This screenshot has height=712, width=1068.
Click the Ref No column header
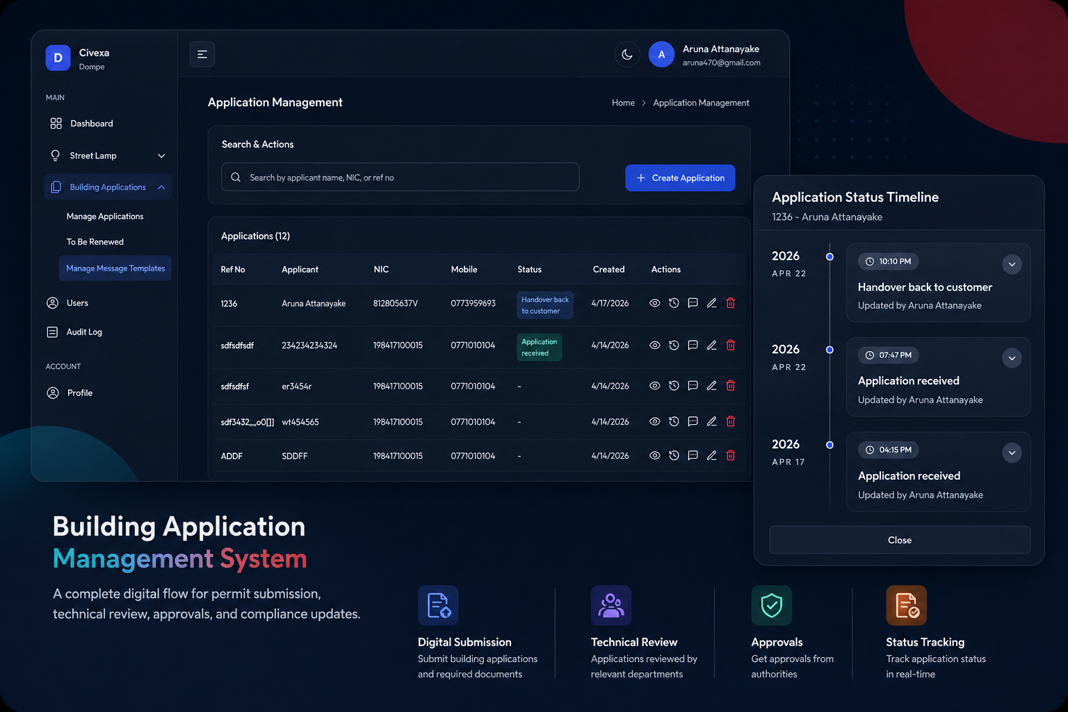[233, 270]
